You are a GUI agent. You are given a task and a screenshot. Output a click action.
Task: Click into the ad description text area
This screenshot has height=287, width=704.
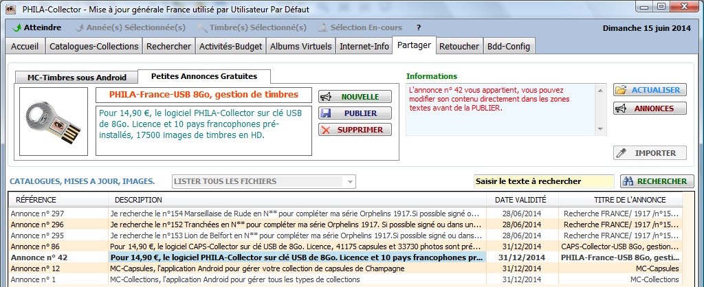click(x=203, y=130)
